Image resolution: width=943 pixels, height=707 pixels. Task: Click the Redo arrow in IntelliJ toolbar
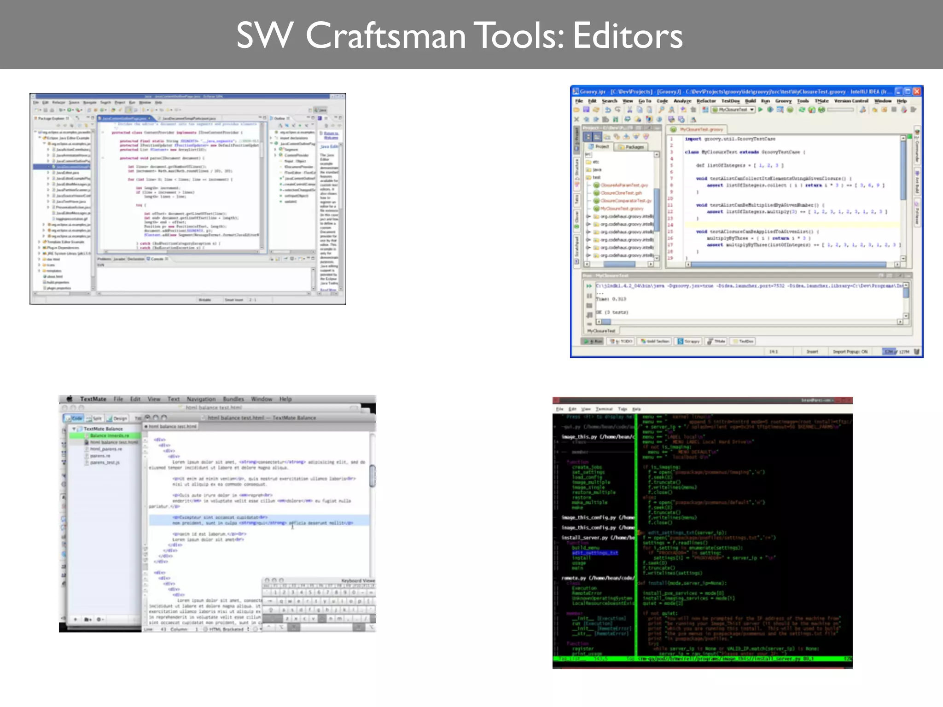[617, 110]
